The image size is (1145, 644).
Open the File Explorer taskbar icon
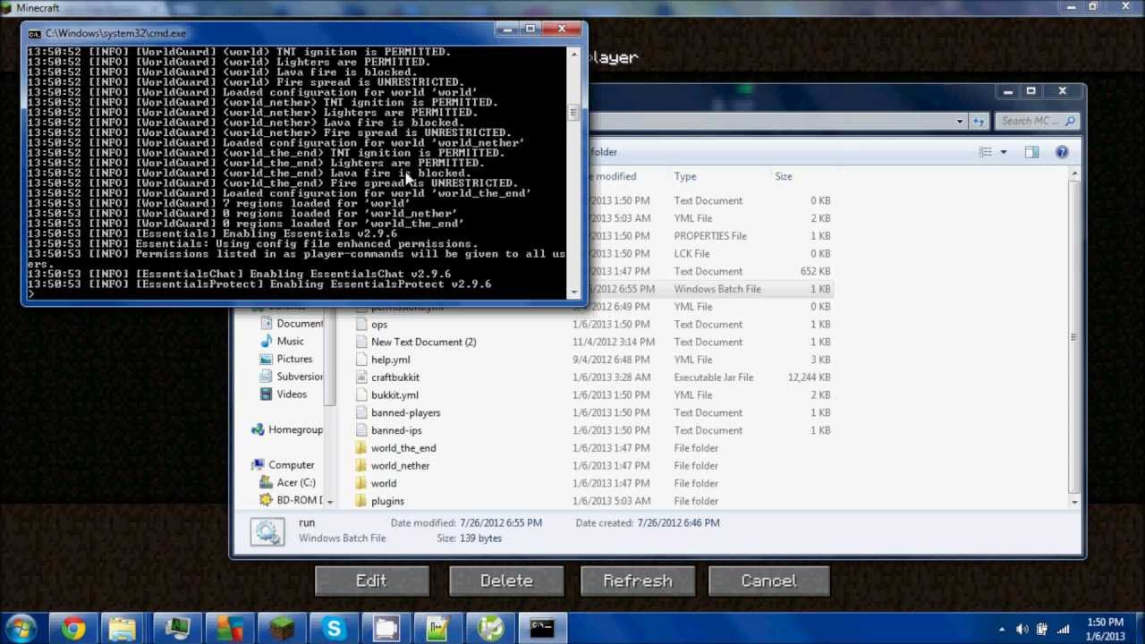coord(123,629)
